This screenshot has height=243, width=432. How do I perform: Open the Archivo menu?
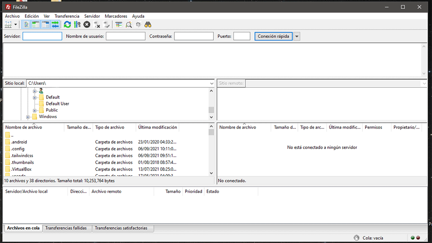12,16
